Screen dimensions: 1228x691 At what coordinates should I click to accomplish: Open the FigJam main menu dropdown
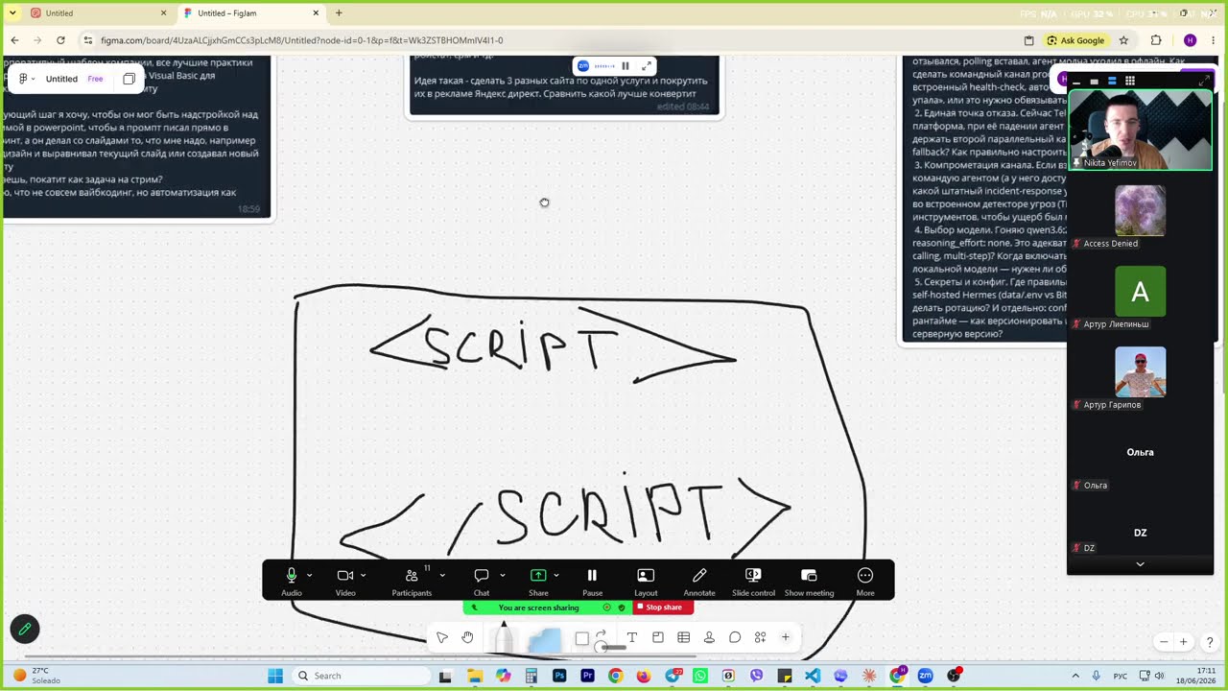point(27,79)
